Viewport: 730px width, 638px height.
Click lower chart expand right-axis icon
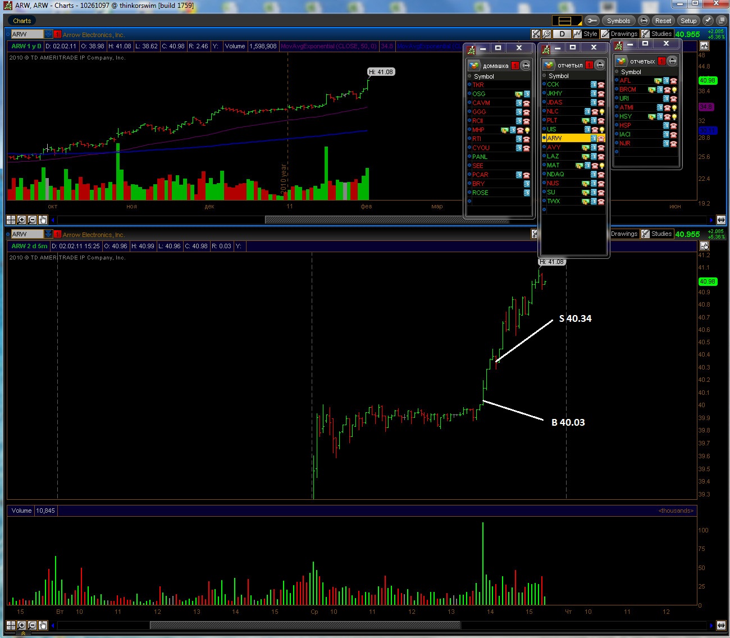click(x=721, y=625)
